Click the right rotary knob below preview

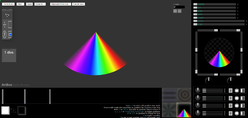coord(230,81)
